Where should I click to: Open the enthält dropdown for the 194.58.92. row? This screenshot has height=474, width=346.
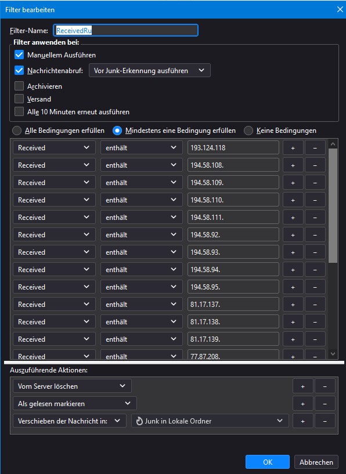click(x=141, y=234)
